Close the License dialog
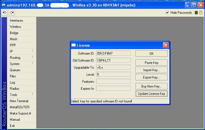 (166, 45)
